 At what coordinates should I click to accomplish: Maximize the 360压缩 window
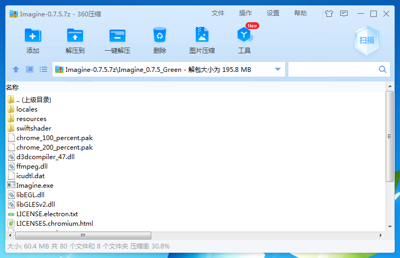click(374, 14)
